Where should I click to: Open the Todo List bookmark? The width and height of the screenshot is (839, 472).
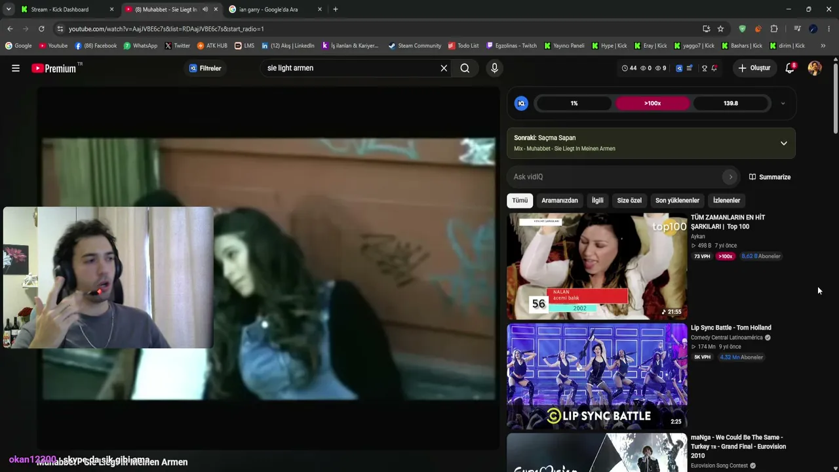[463, 46]
